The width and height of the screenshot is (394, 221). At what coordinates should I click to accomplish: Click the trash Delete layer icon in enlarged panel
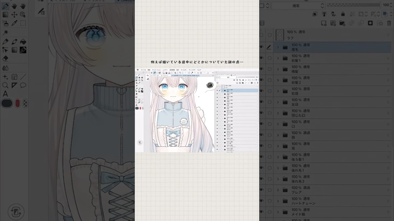pos(388,23)
